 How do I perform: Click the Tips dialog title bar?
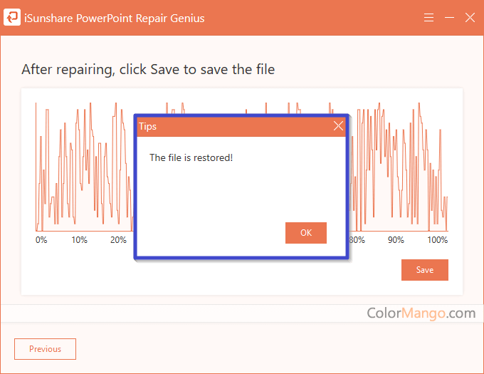[228, 126]
